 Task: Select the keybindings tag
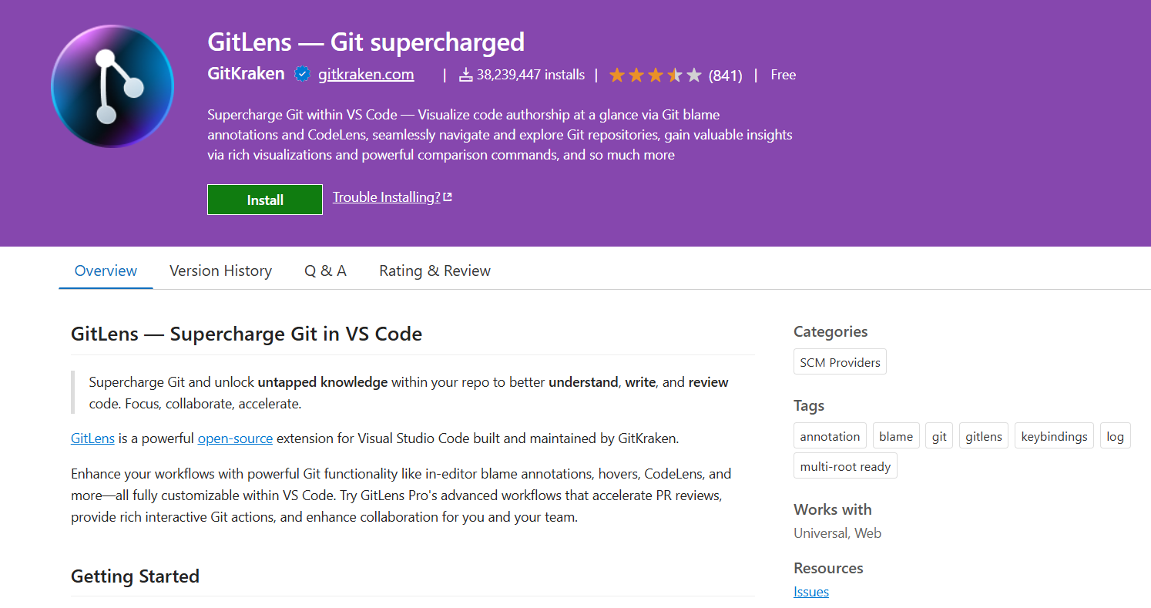tap(1054, 436)
